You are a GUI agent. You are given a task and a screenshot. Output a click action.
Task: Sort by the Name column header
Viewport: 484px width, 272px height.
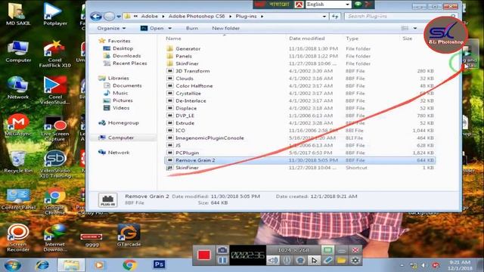173,39
